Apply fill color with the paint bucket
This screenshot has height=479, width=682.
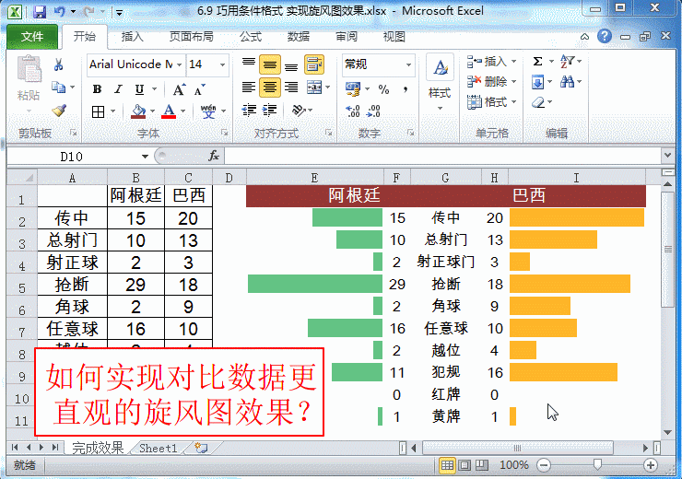coord(138,111)
